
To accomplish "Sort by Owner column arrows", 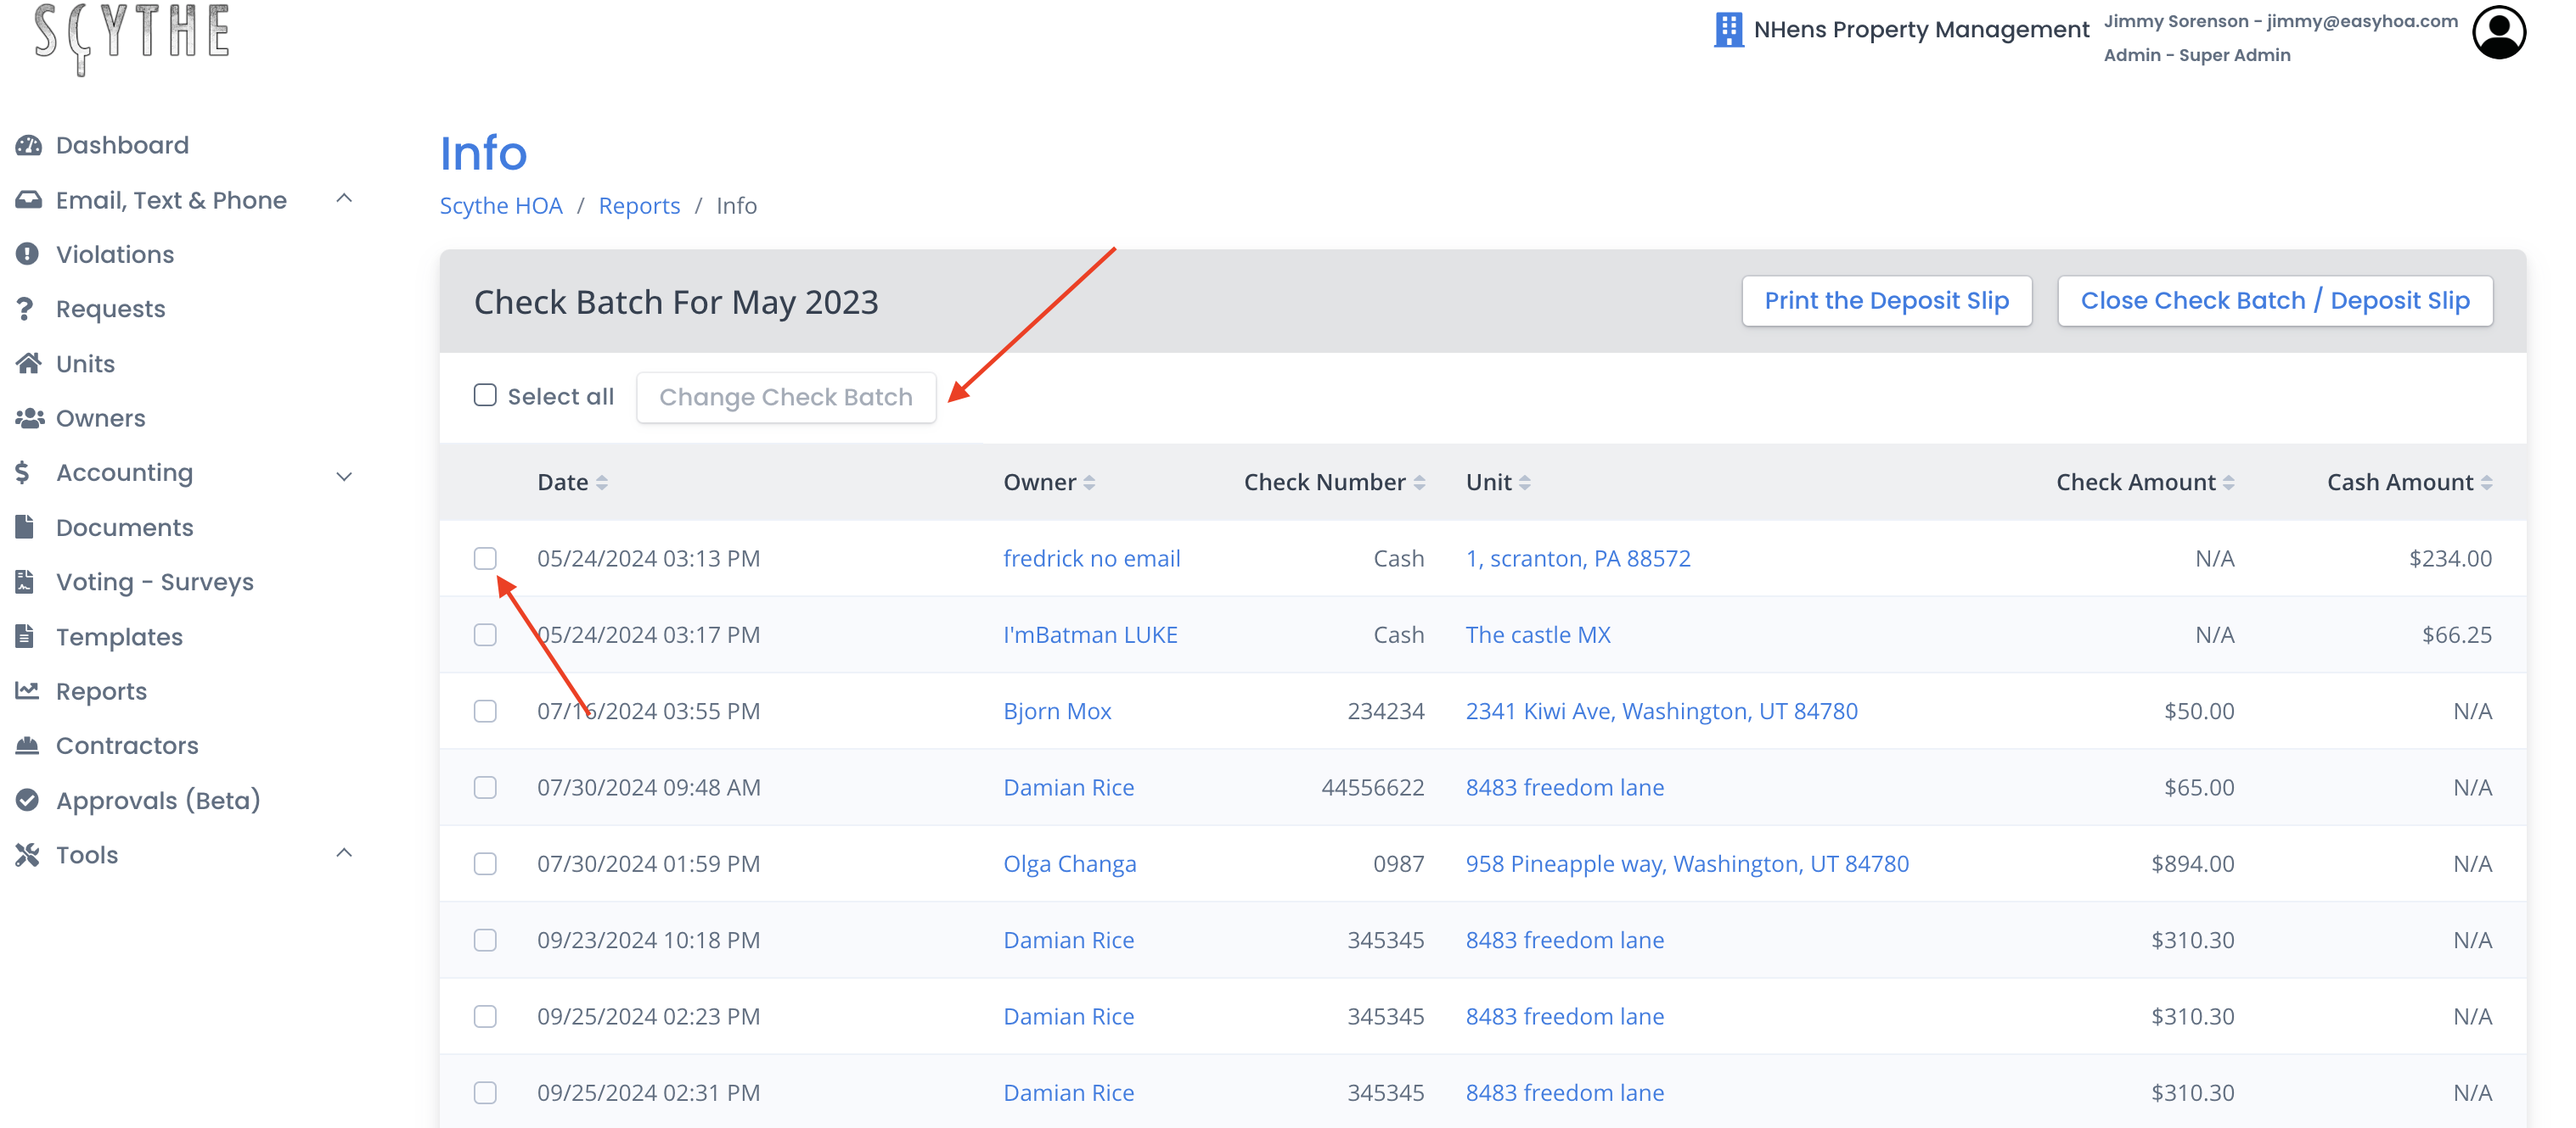I will 1088,483.
